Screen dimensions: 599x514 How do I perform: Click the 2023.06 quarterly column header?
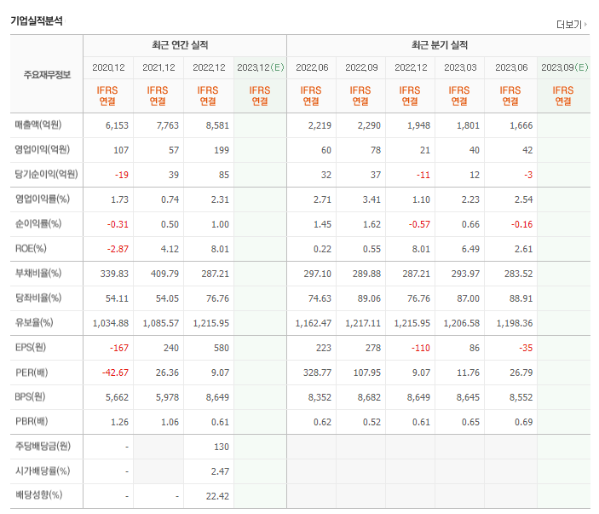511,67
